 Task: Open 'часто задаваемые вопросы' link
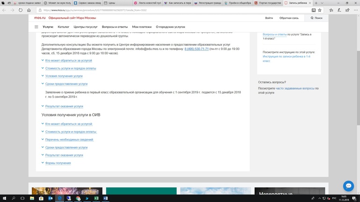[x=295, y=88]
